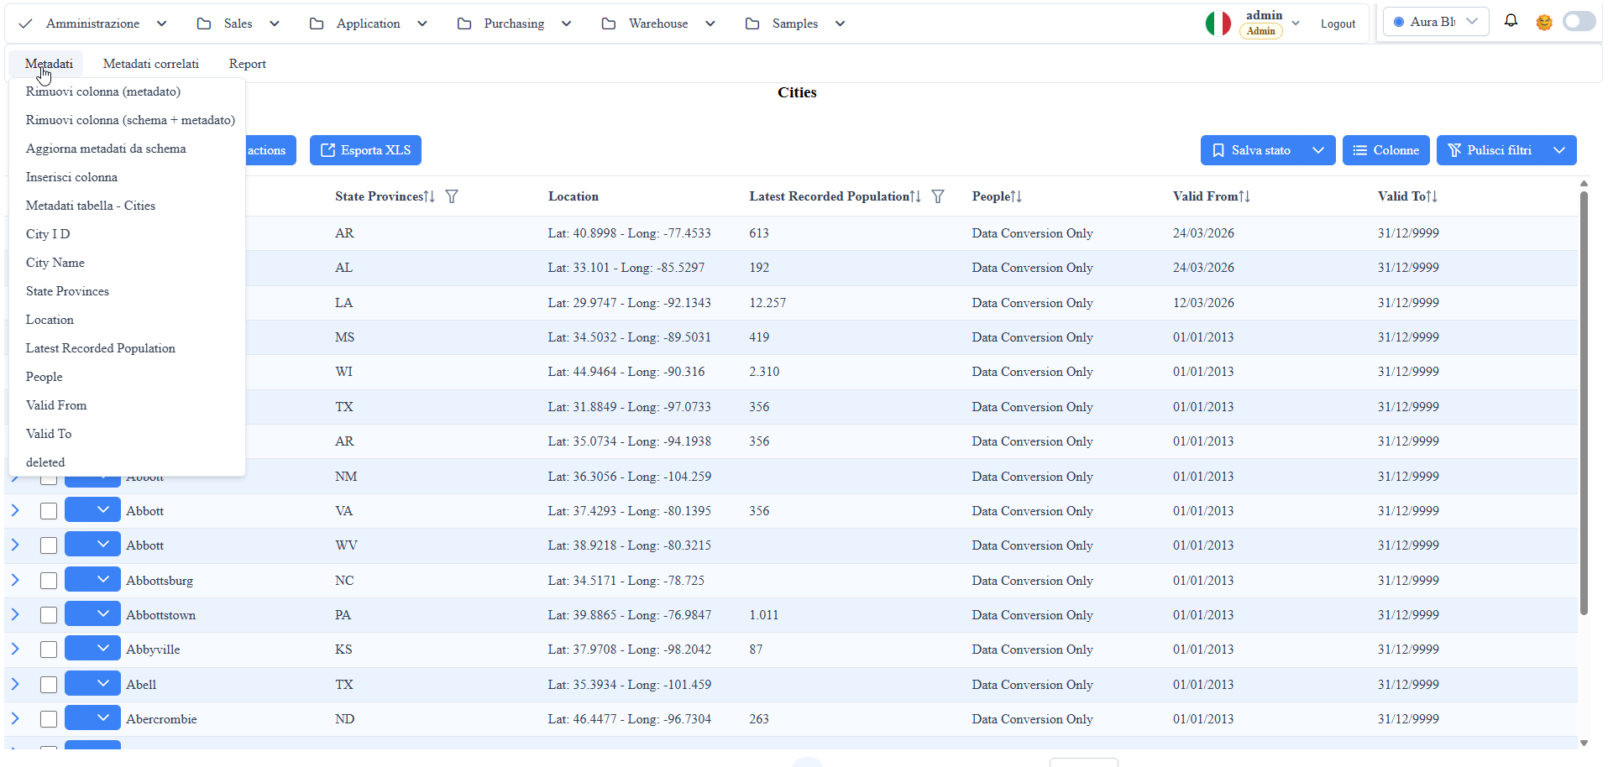
Task: Click the State Provinces filter icon
Action: 452,196
